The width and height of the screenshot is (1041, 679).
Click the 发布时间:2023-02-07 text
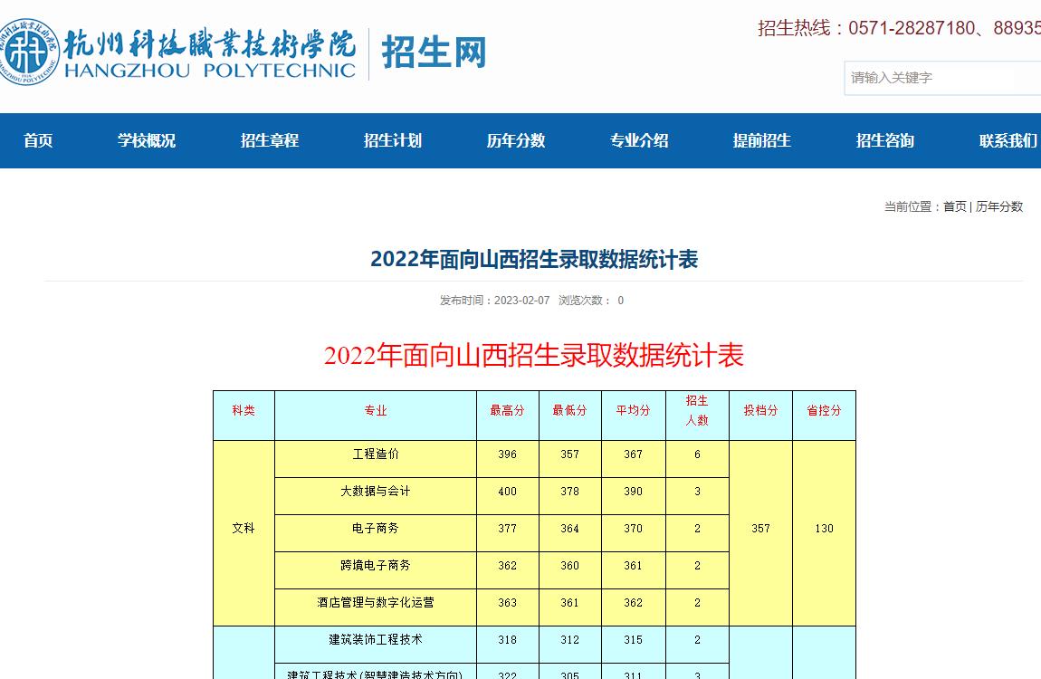494,300
